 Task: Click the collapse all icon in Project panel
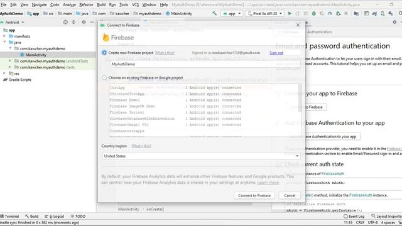(73, 23)
